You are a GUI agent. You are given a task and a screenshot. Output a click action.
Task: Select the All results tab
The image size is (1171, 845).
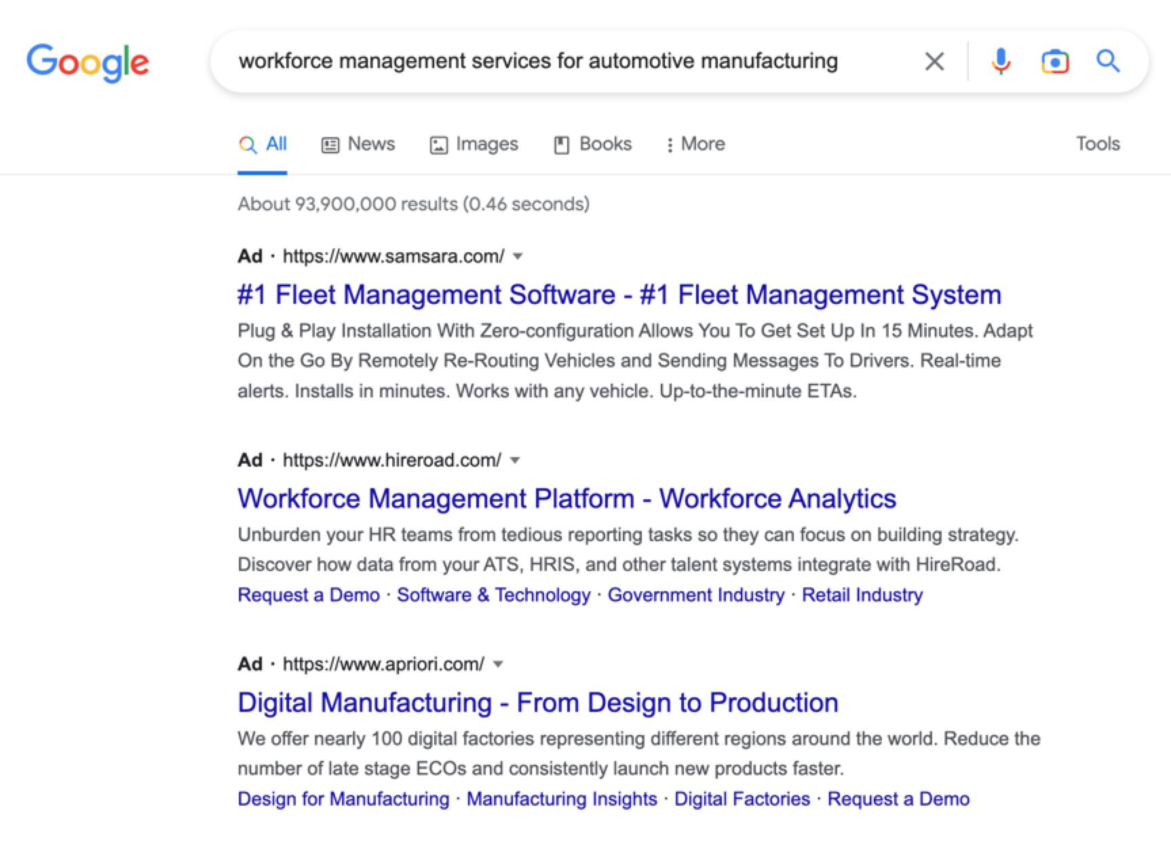263,144
